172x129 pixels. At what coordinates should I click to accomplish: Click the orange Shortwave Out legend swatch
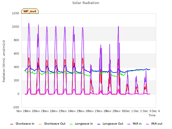[40, 124]
